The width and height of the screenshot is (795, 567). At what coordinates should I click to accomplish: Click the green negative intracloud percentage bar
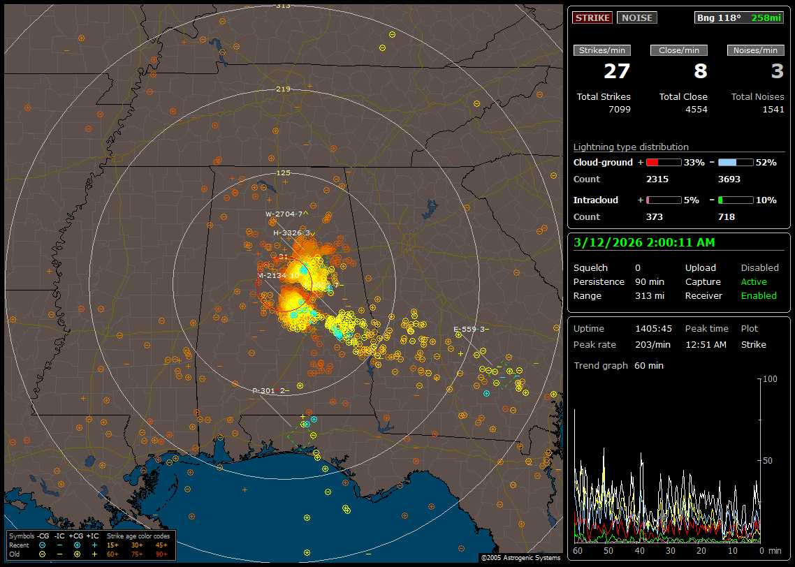(x=736, y=200)
